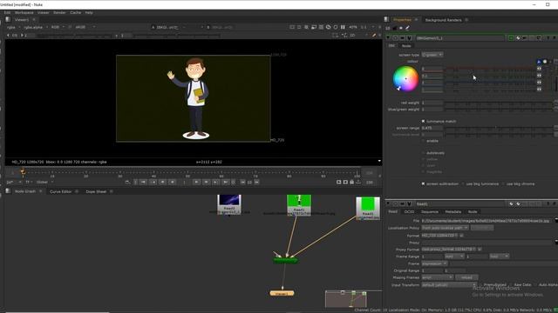
Task: Click the blue/green weight slider
Action: [x=498, y=110]
